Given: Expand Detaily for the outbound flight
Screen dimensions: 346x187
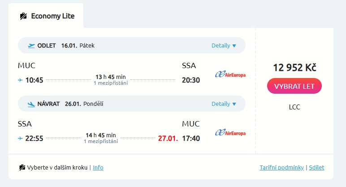Looking at the screenshot, I should (x=223, y=45).
